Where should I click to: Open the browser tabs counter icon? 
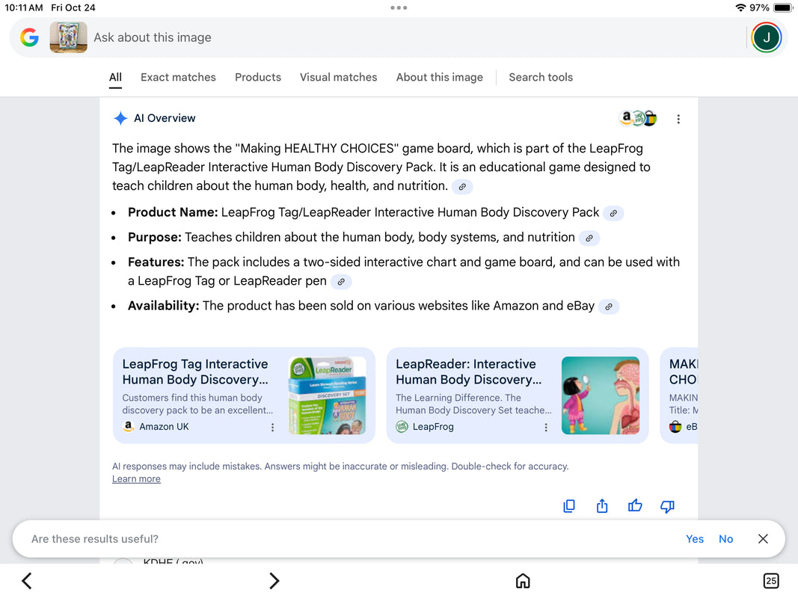(770, 581)
